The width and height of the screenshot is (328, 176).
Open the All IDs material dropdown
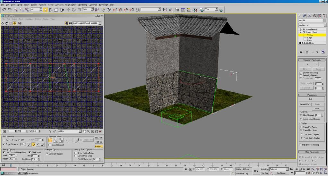70,131
